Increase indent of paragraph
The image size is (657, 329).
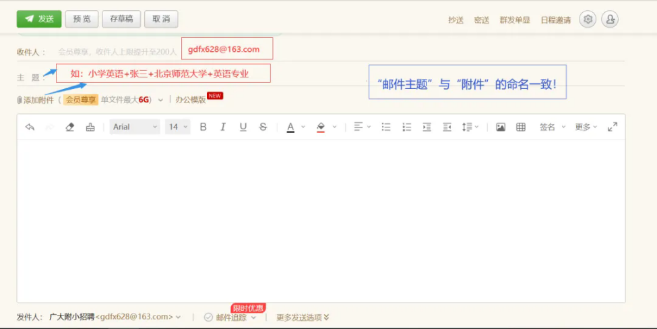[x=427, y=127]
